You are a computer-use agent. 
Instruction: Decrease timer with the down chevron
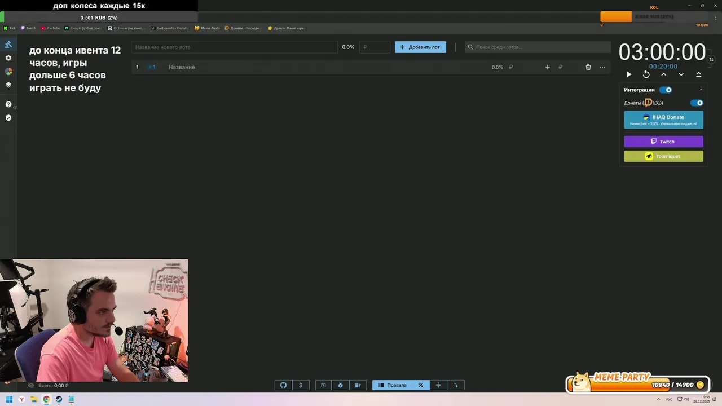[681, 74]
